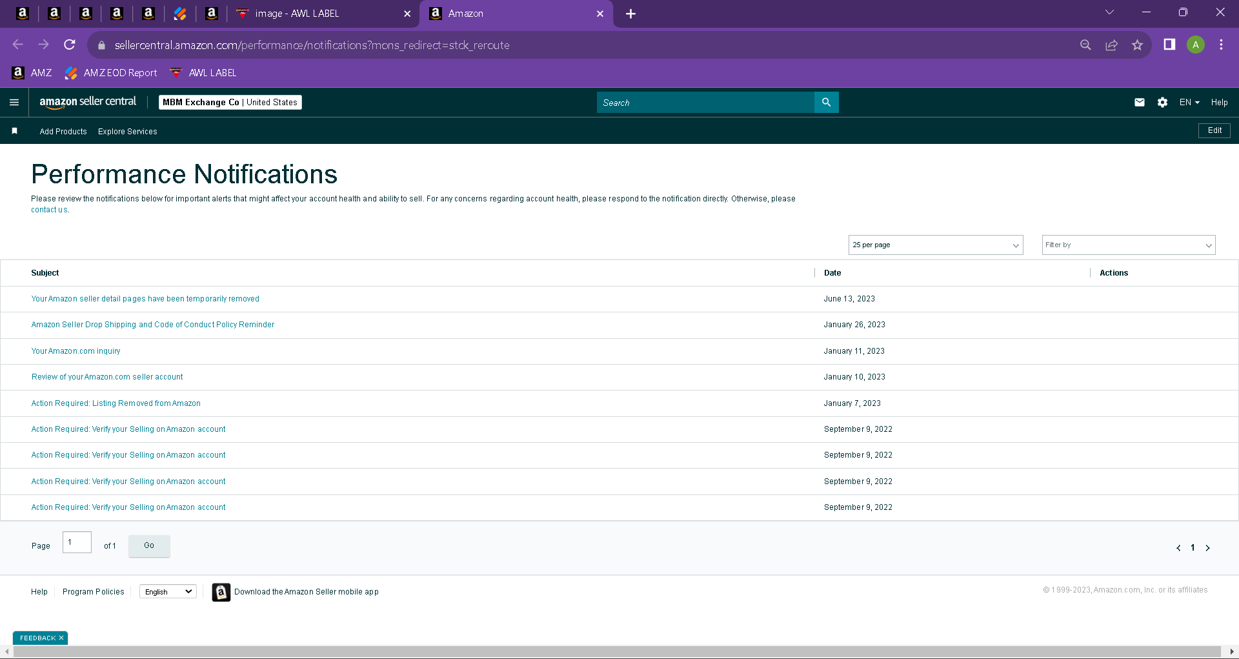Expand the Filter by dropdown
Viewport: 1239px width, 659px height.
point(1129,245)
